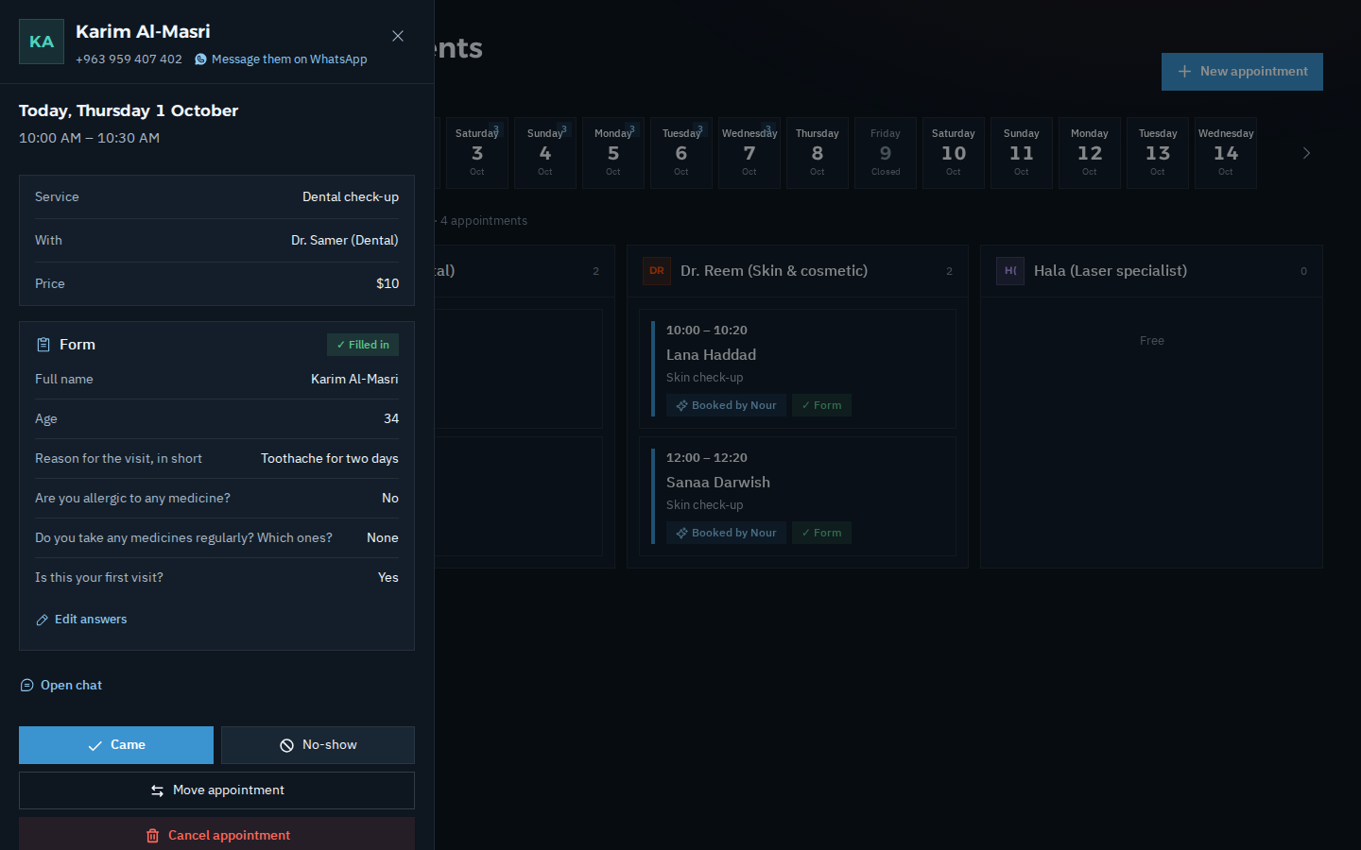This screenshot has height=850, width=1361.
Task: Click Hala (Laser specialist) column header
Action: [x=1151, y=271]
